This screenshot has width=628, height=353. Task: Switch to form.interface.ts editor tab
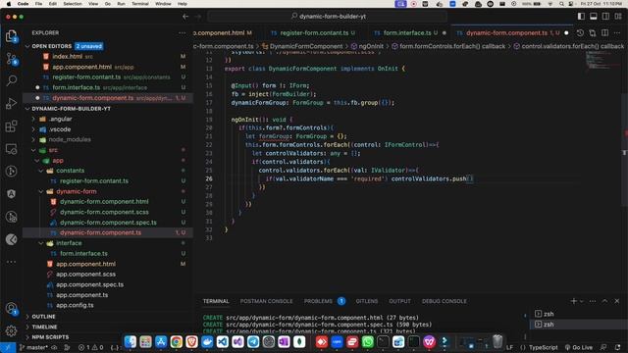407,32
